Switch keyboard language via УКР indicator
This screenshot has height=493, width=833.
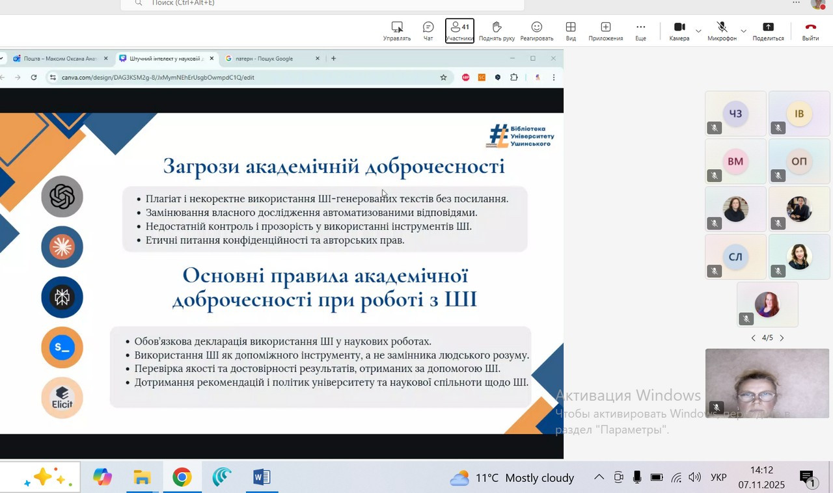tap(718, 477)
